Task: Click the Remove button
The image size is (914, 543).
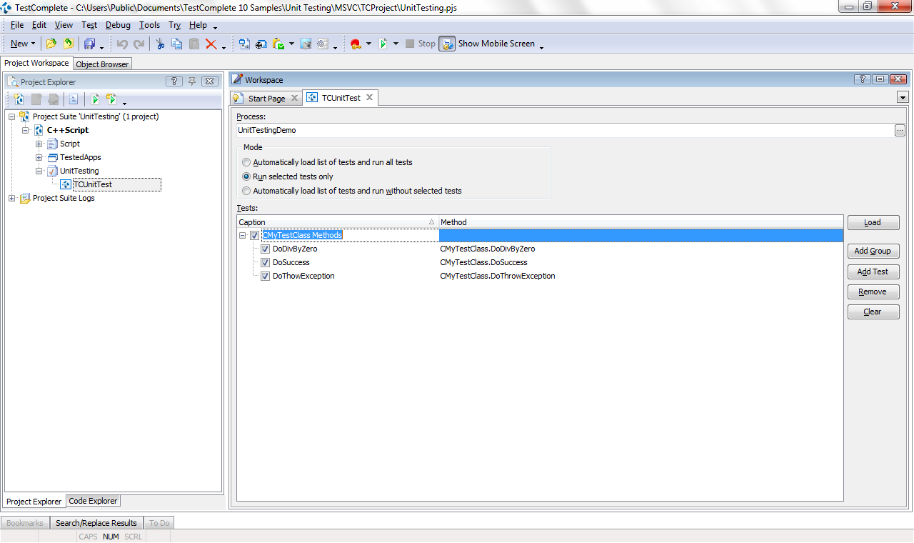Action: click(873, 292)
